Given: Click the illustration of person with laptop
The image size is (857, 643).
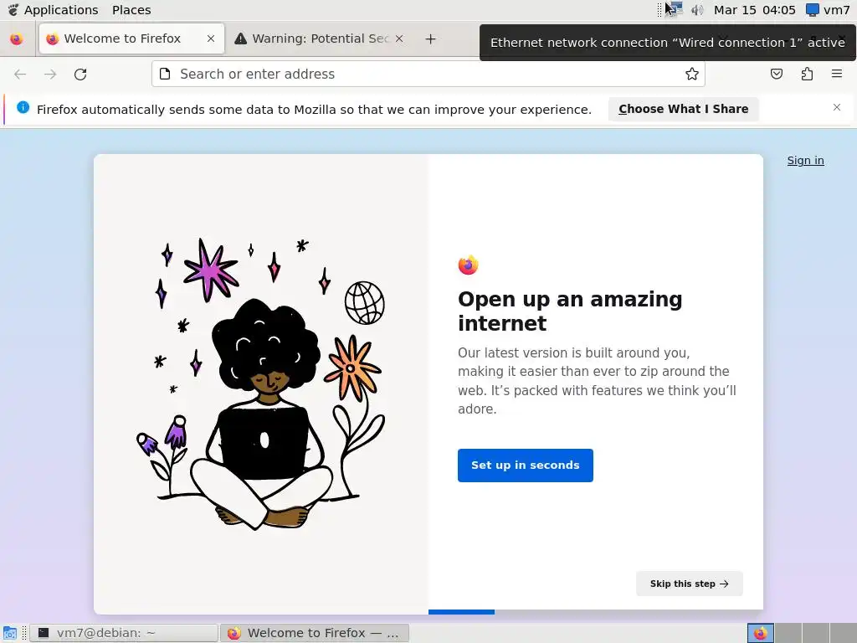Looking at the screenshot, I should tap(261, 384).
